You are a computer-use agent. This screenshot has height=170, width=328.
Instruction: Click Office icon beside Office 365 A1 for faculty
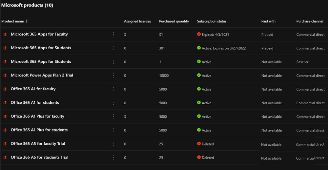[x=5, y=89]
